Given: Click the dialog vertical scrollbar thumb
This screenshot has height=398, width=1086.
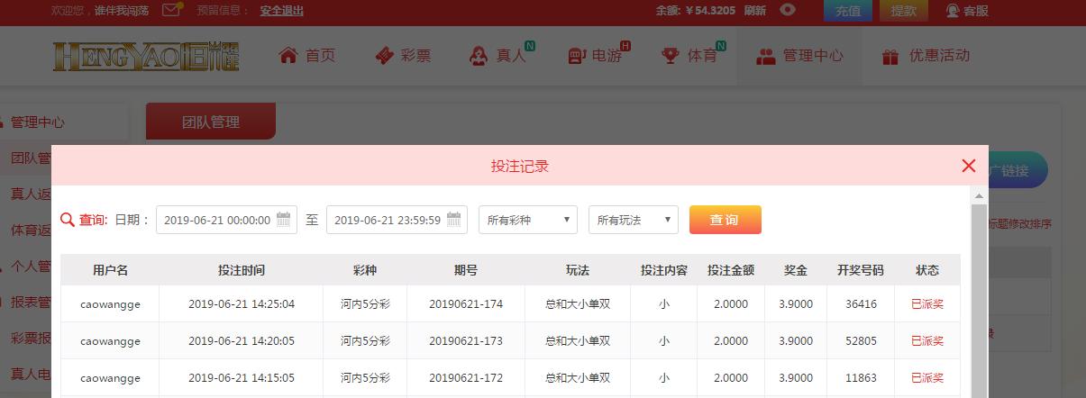Looking at the screenshot, I should coord(979,301).
